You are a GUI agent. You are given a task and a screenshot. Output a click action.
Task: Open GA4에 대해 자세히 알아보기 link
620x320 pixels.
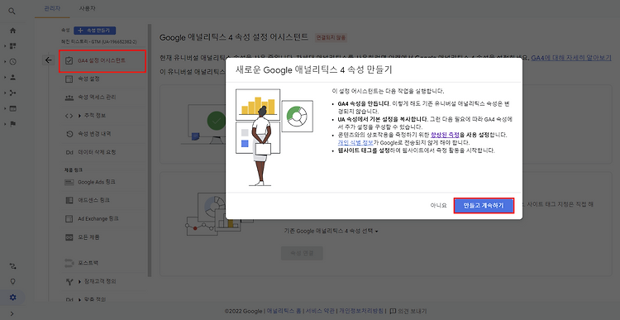[571, 58]
